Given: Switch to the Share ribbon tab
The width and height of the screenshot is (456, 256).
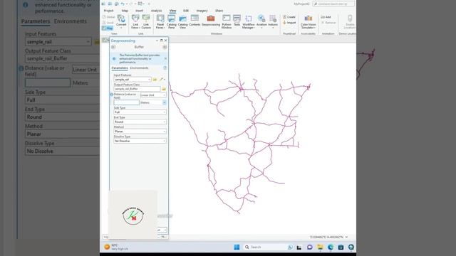Looking at the screenshot, I should [x=219, y=11].
